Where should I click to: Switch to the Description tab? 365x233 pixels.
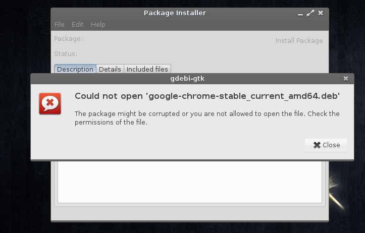pyautogui.click(x=75, y=70)
